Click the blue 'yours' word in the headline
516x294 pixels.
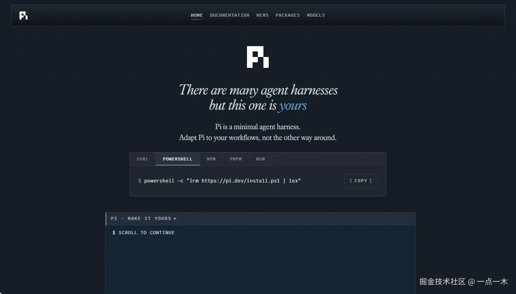[293, 106]
